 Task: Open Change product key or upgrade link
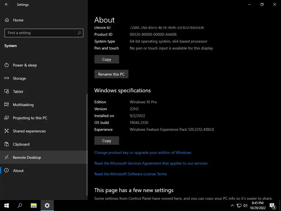(x=143, y=152)
